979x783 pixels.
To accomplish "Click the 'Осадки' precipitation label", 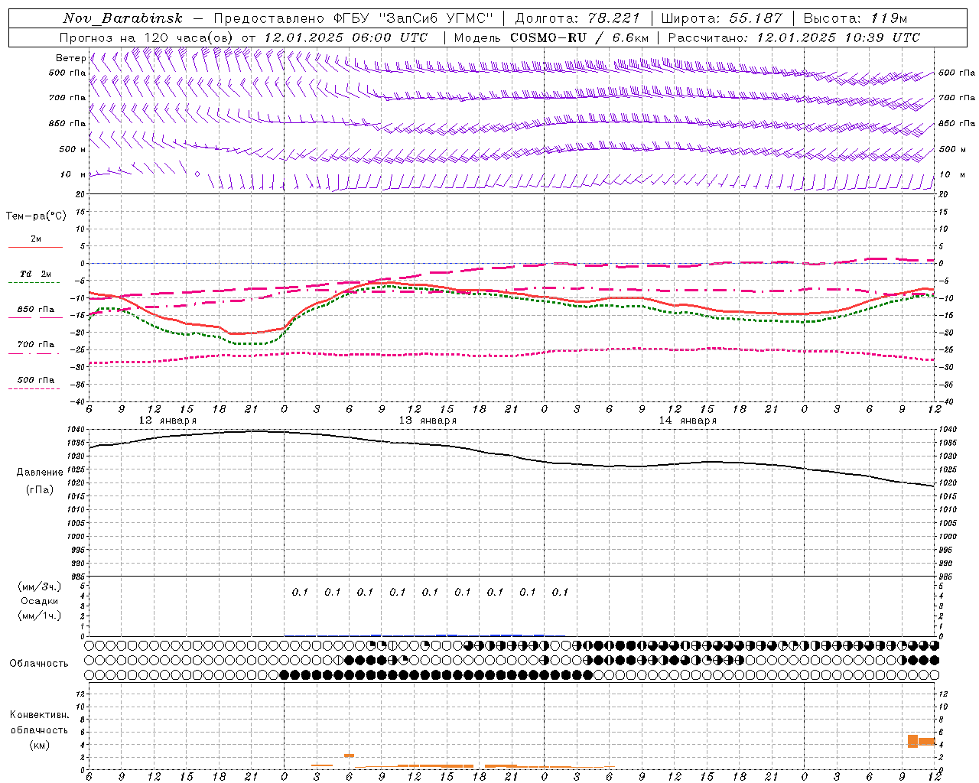I will tap(40, 601).
